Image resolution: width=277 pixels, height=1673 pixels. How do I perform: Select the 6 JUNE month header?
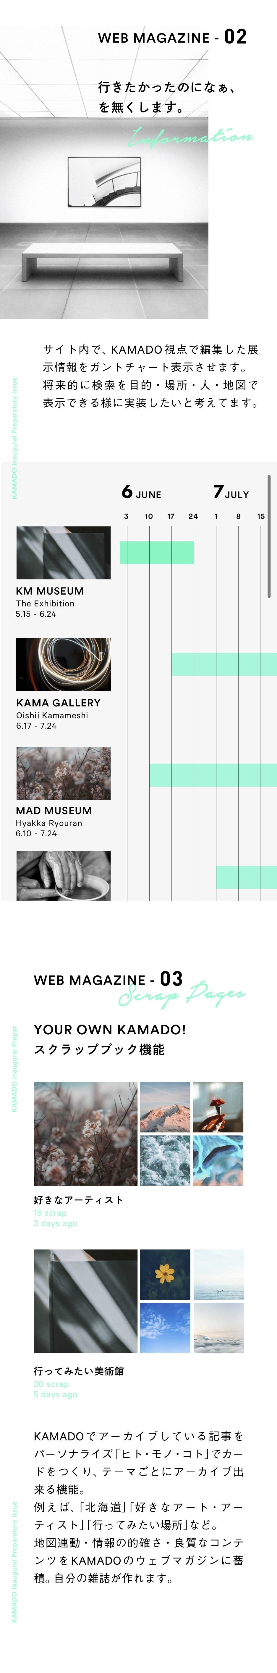[141, 492]
